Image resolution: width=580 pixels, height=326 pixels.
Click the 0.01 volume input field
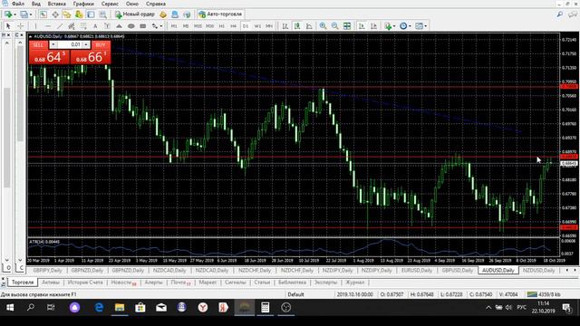tap(70, 44)
